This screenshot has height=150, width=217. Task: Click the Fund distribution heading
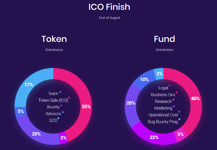[164, 39]
